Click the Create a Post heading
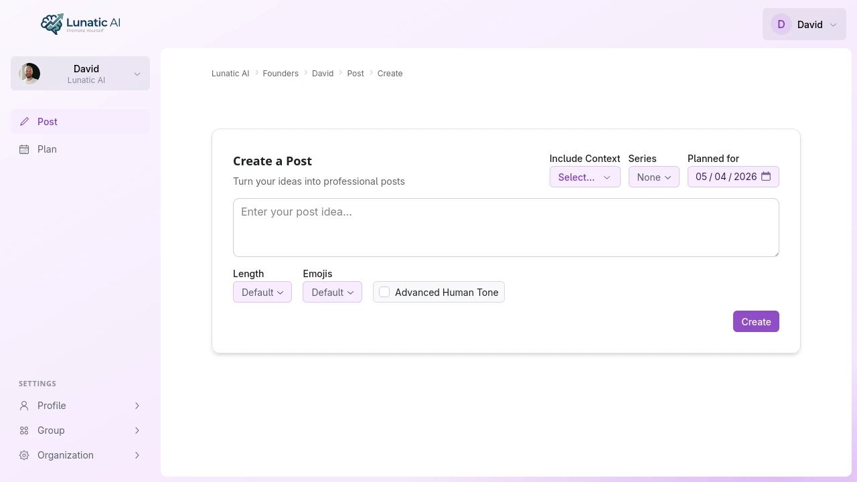The height and width of the screenshot is (482, 857). tap(272, 161)
